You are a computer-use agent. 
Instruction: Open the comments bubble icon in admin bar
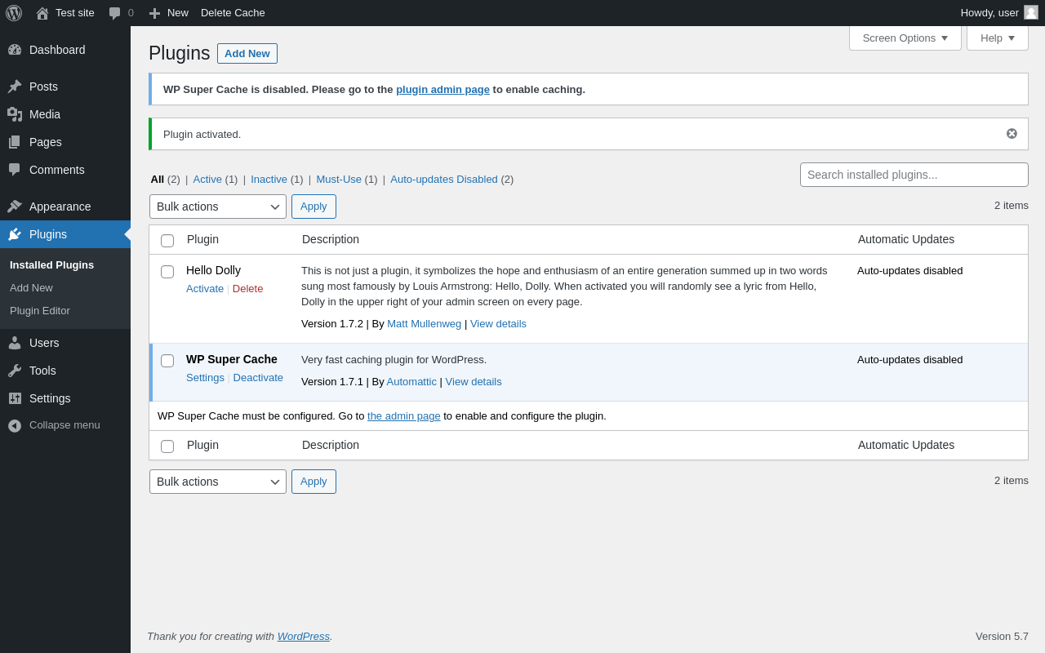point(114,13)
